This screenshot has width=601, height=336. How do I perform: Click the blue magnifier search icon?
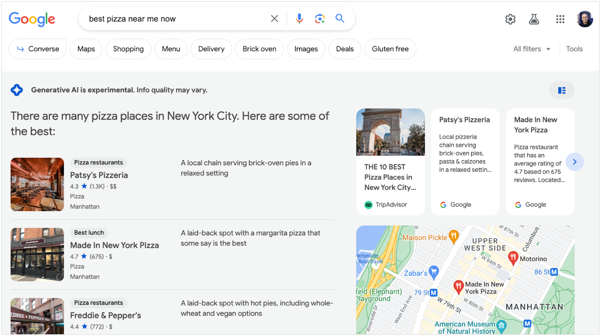pyautogui.click(x=340, y=18)
